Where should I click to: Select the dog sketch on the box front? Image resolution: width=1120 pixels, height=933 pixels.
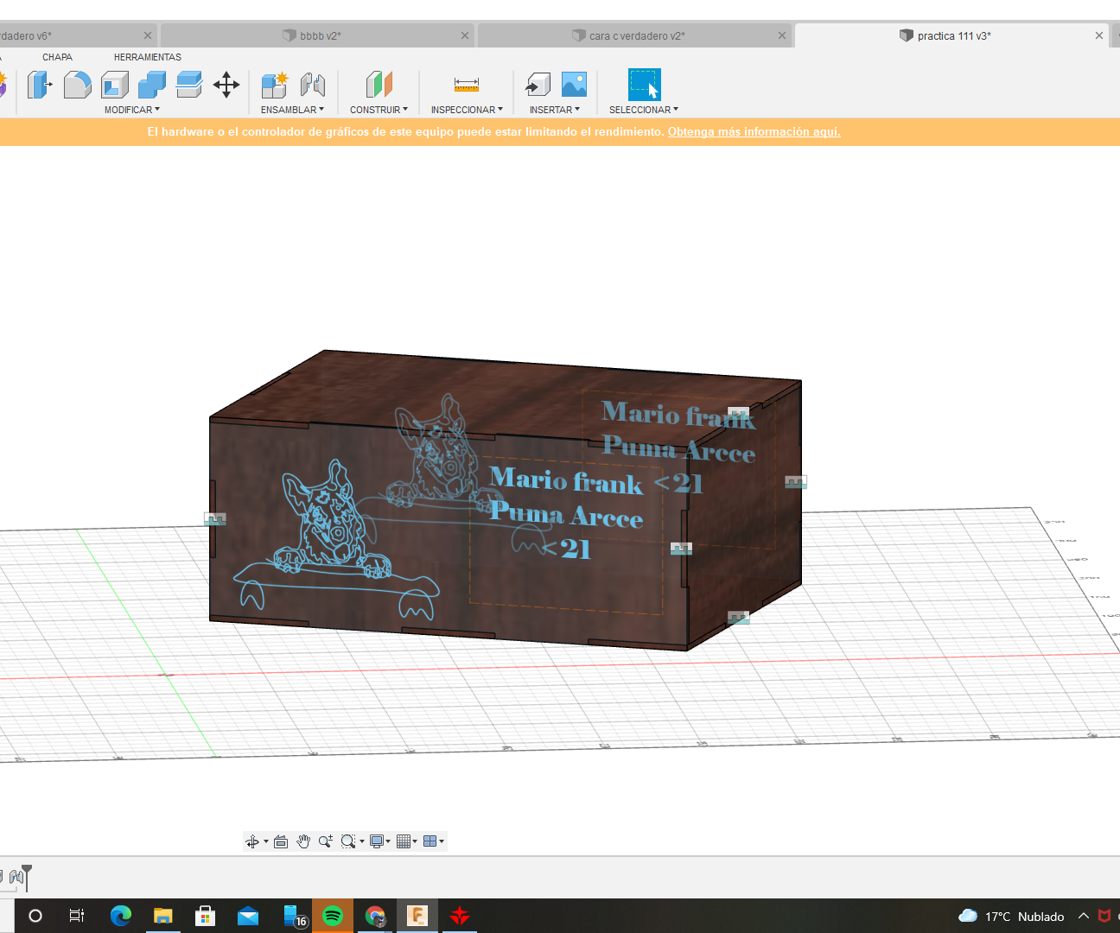point(335,539)
